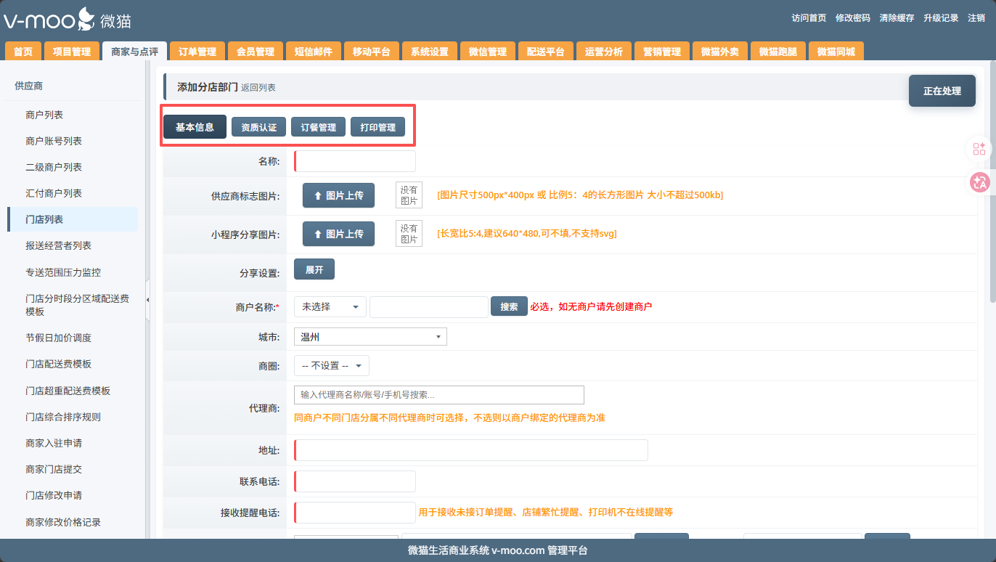Click the 没有图片 placeholder beside 小程序分享图片
Image resolution: width=996 pixels, height=562 pixels.
pos(409,234)
